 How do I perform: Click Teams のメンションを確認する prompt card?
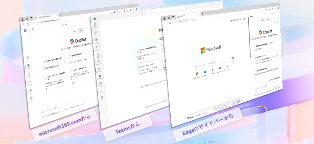(x=56, y=82)
